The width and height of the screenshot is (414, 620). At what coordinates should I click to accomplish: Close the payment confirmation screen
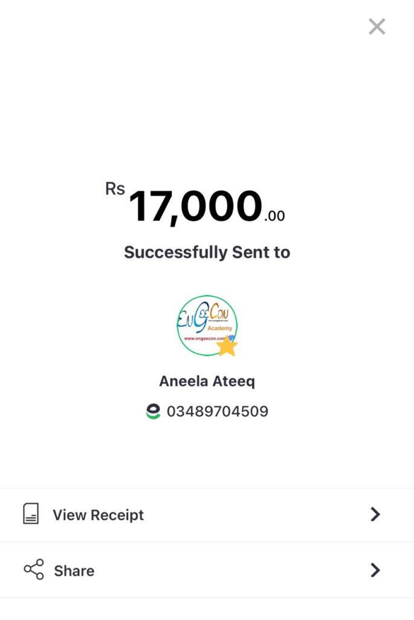pyautogui.click(x=377, y=27)
